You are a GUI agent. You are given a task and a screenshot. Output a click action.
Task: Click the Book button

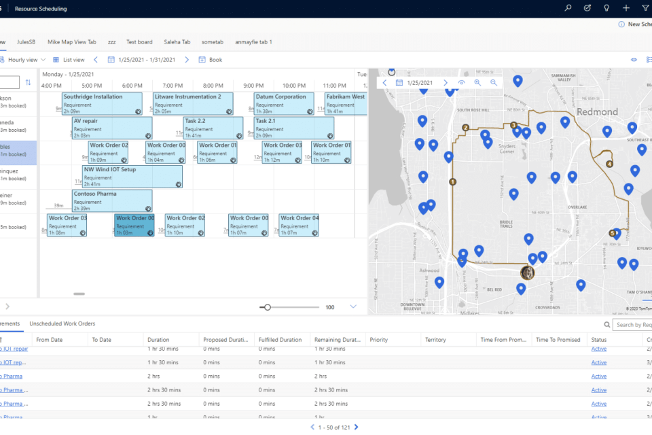(211, 60)
